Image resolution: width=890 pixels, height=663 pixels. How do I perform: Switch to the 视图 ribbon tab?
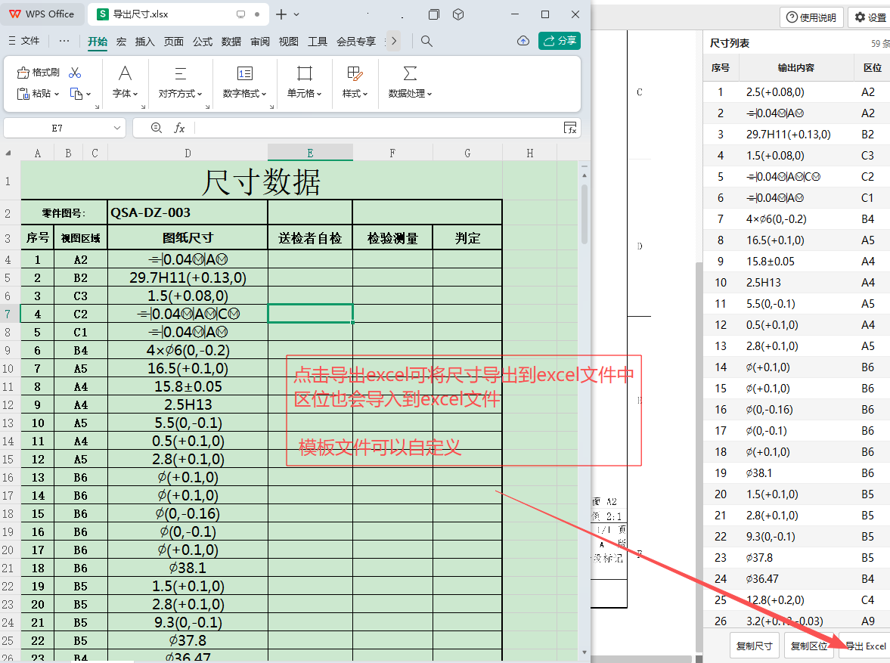(x=288, y=42)
